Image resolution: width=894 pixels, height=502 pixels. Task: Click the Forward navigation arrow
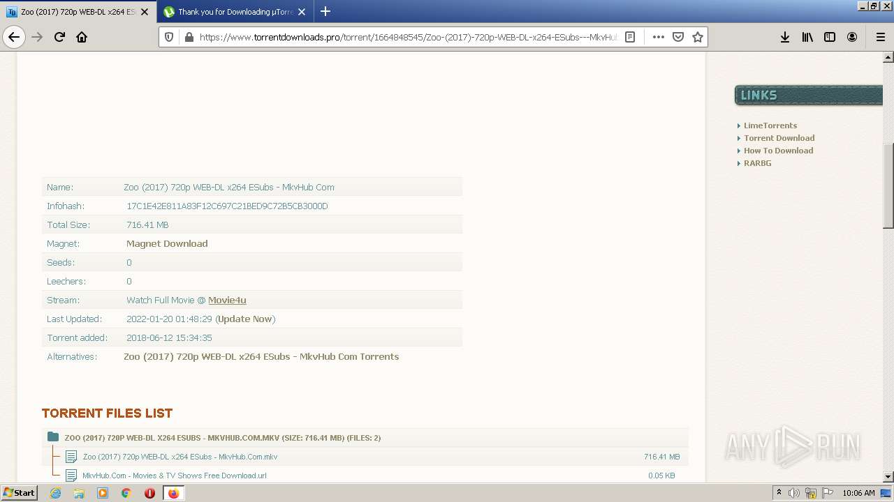[x=37, y=37]
